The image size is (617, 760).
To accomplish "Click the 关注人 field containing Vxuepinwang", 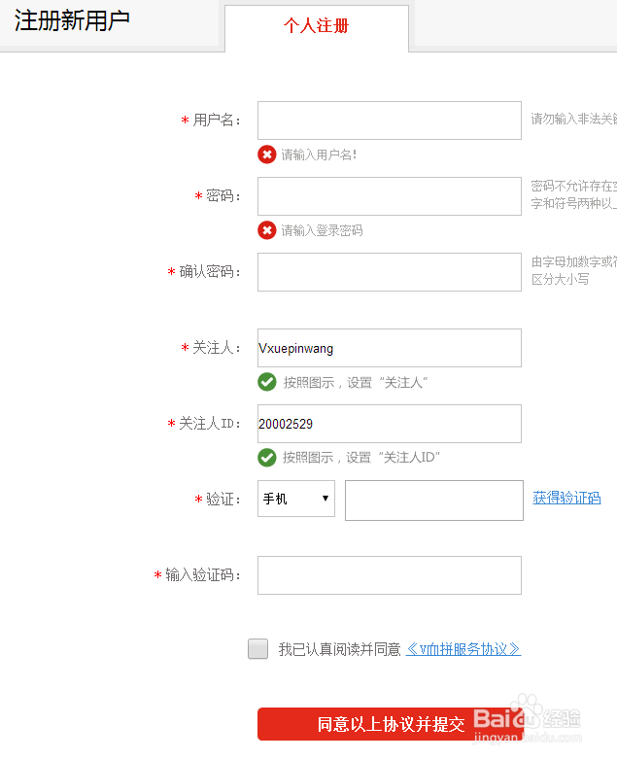I will pyautogui.click(x=389, y=348).
